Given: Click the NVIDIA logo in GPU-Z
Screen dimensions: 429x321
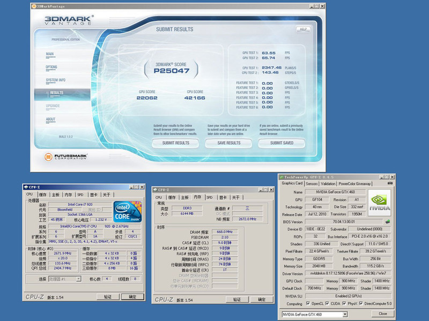Looking at the screenshot, I should point(380,203).
